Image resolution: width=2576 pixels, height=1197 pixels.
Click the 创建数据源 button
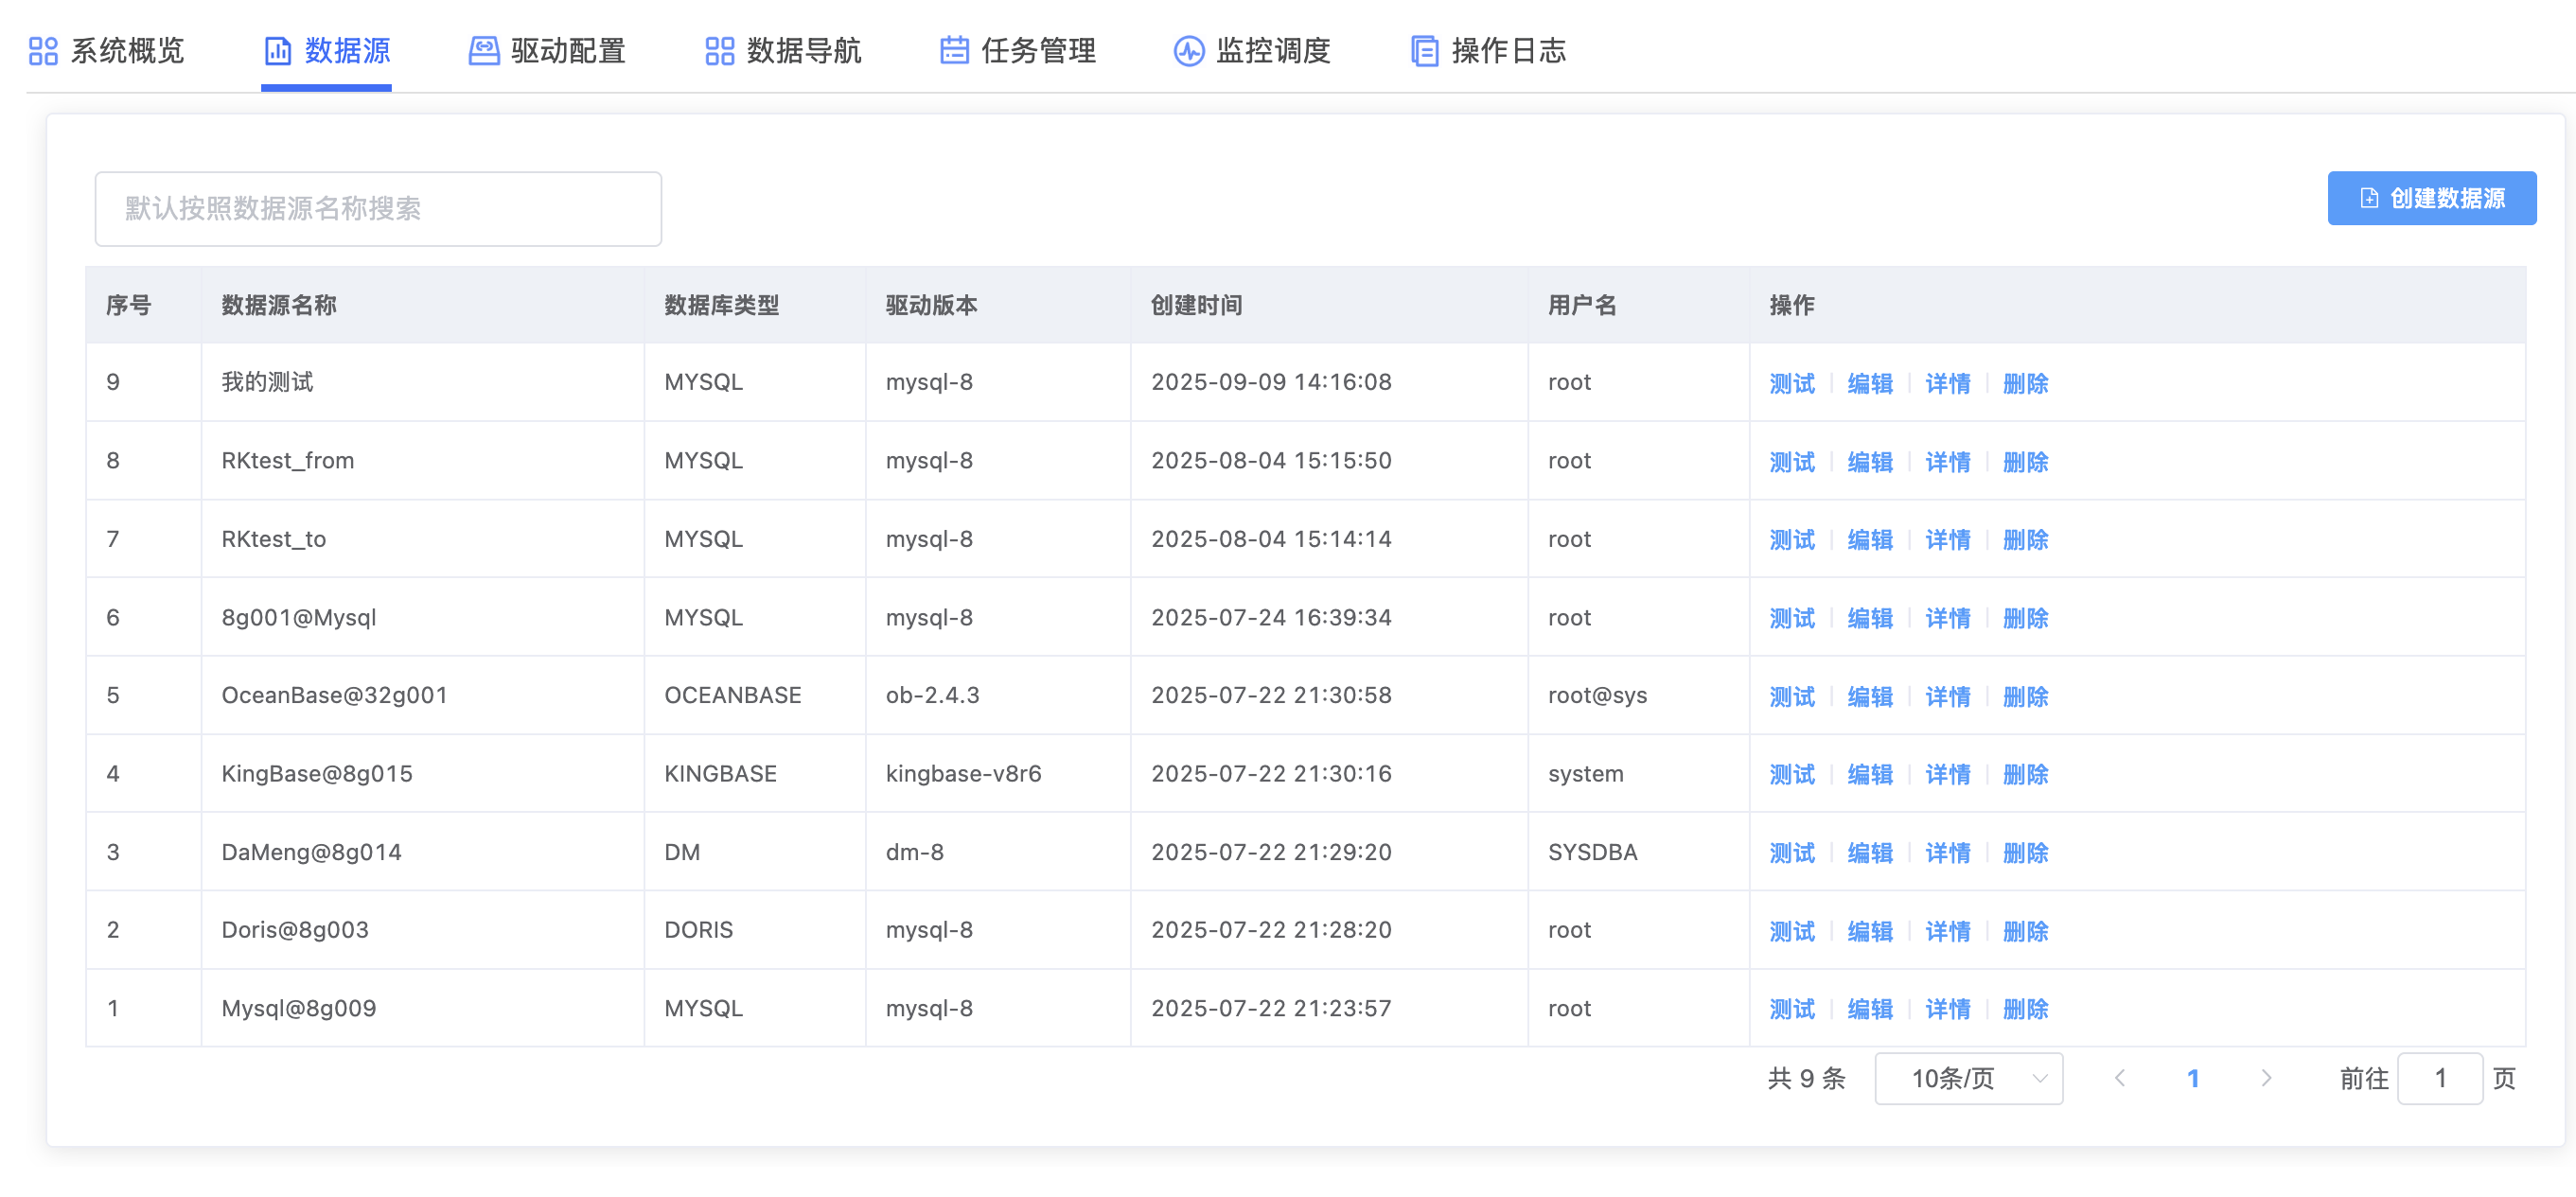2430,198
